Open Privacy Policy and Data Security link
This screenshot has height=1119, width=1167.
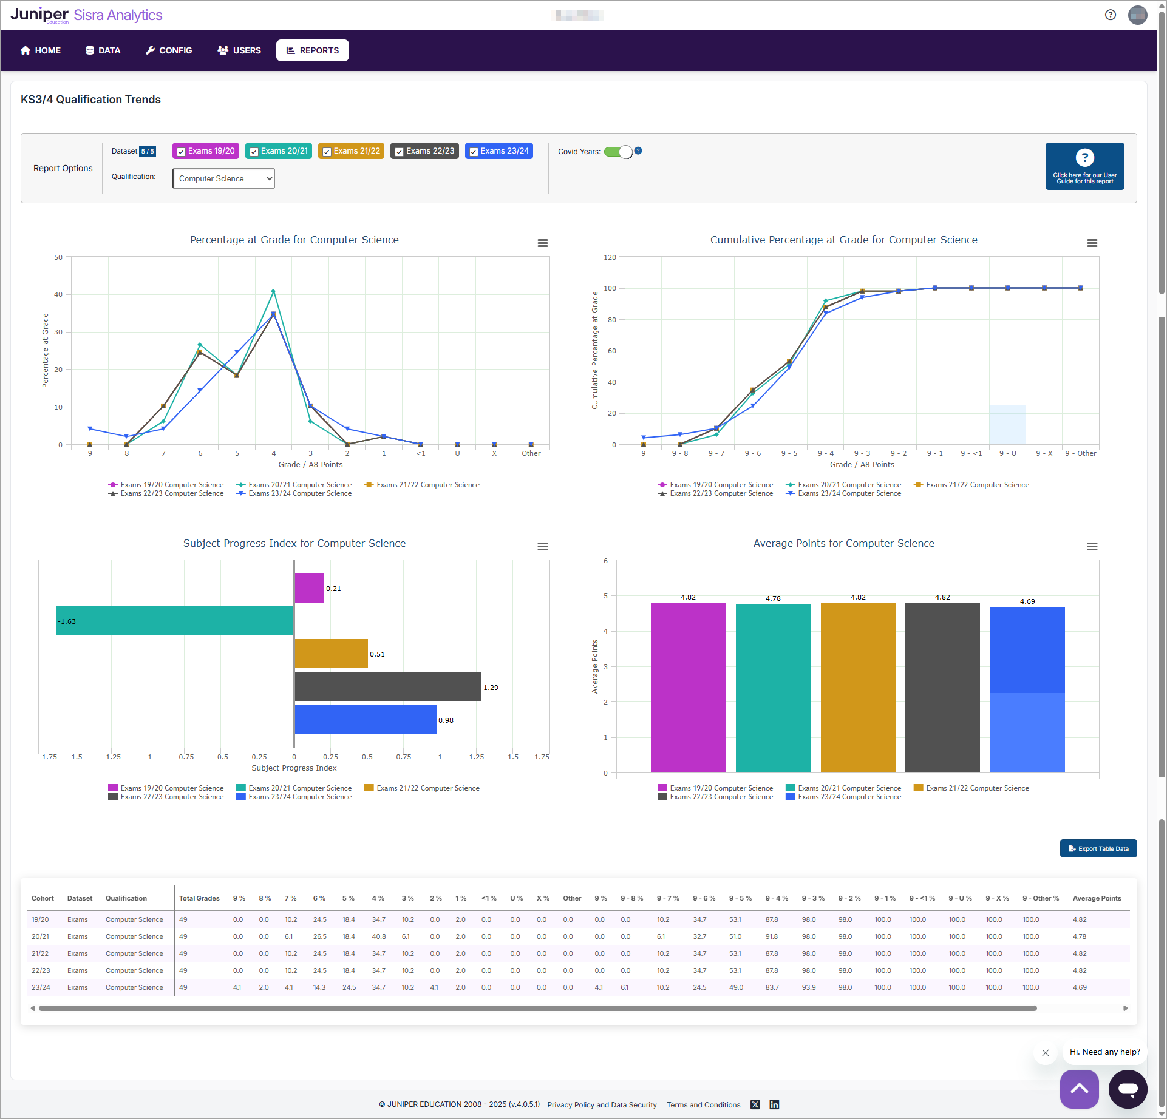602,1104
